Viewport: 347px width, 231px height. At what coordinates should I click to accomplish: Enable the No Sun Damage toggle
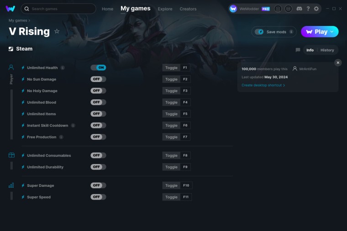(x=98, y=79)
